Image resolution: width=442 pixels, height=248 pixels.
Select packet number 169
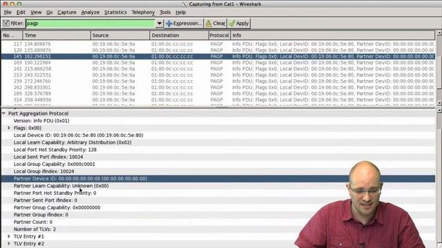(218, 63)
